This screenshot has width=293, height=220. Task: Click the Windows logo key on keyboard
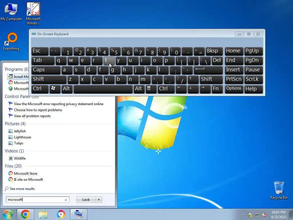point(55,89)
